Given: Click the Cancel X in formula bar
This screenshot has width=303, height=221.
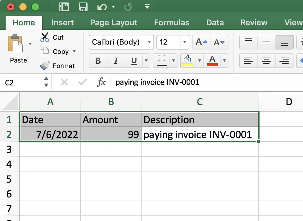Looking at the screenshot, I should click(x=64, y=82).
